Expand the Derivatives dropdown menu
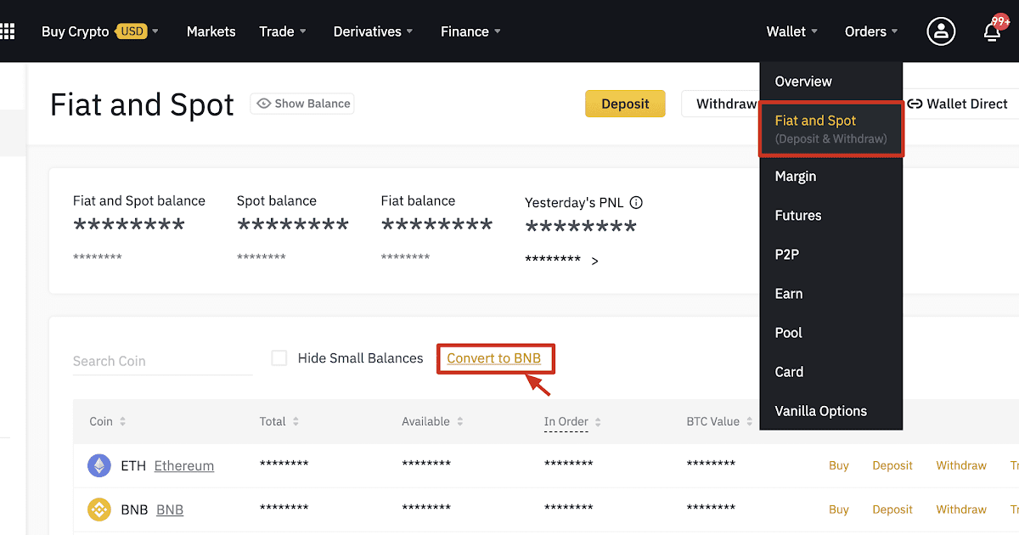The height and width of the screenshot is (535, 1019). [x=374, y=31]
